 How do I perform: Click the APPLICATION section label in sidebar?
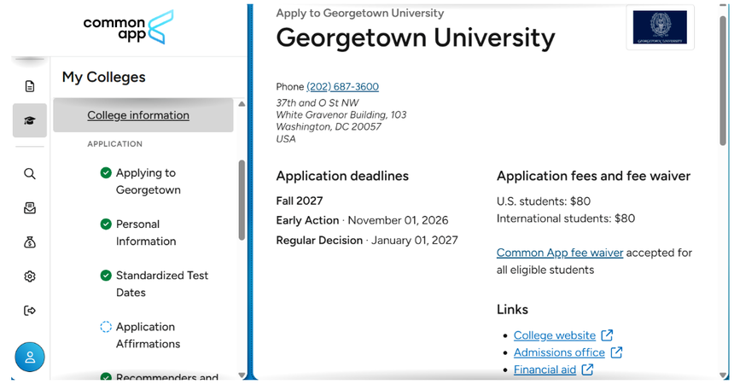click(x=114, y=143)
